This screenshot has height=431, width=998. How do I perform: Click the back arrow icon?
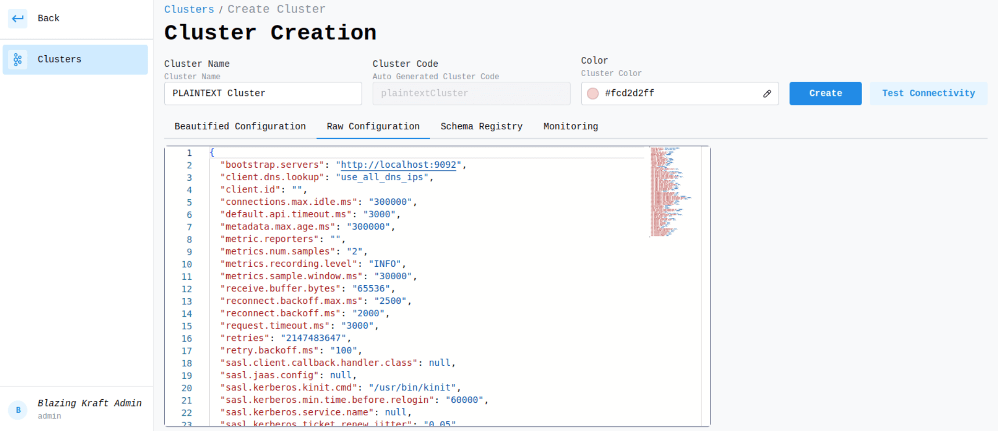click(x=18, y=18)
